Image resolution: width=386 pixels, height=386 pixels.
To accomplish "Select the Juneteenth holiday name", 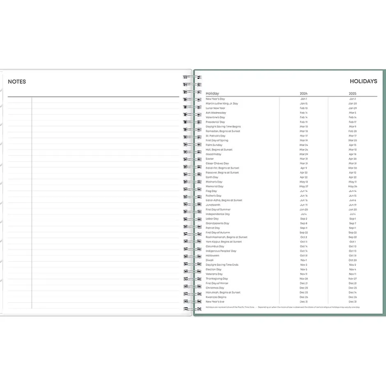I will (213, 205).
